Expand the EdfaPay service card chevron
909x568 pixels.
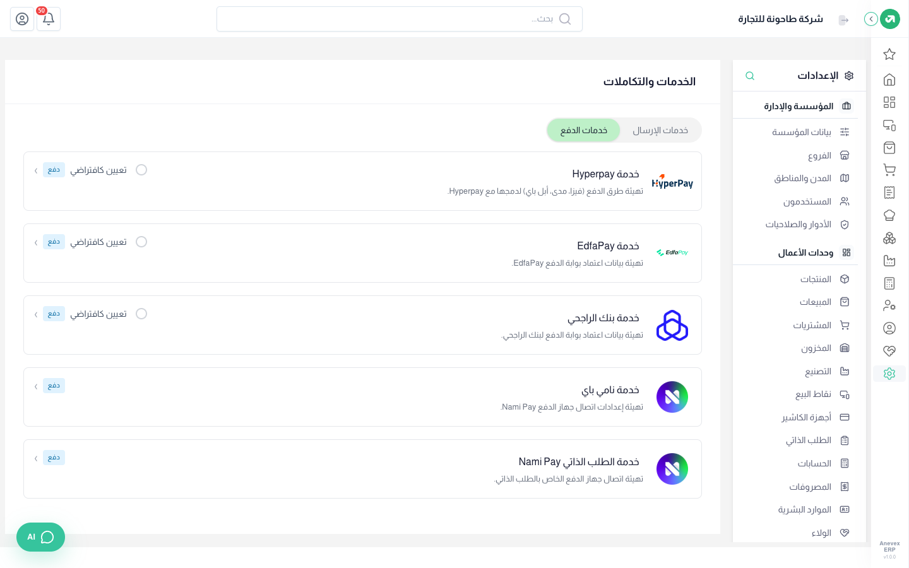36,242
